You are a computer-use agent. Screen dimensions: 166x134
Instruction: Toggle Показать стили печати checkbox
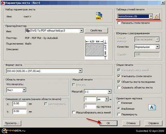119,23
